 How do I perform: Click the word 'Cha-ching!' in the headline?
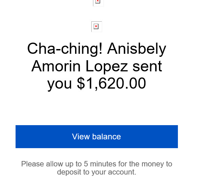click(65, 49)
